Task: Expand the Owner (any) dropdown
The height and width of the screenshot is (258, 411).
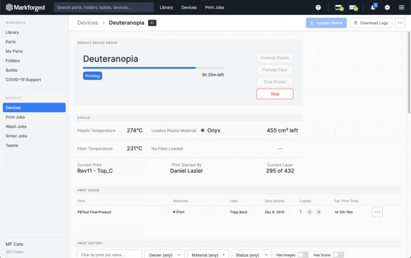Action: click(164, 254)
